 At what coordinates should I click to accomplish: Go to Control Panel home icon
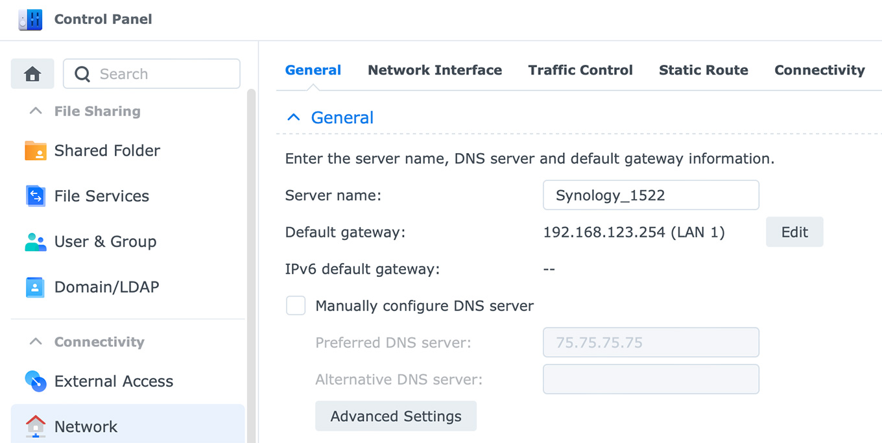tap(32, 74)
